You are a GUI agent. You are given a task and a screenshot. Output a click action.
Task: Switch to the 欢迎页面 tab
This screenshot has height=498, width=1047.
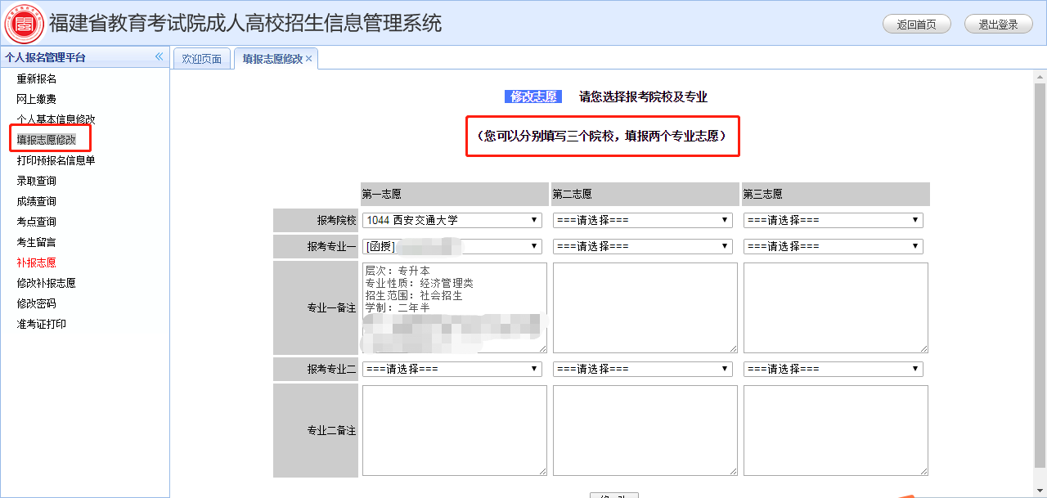point(201,59)
